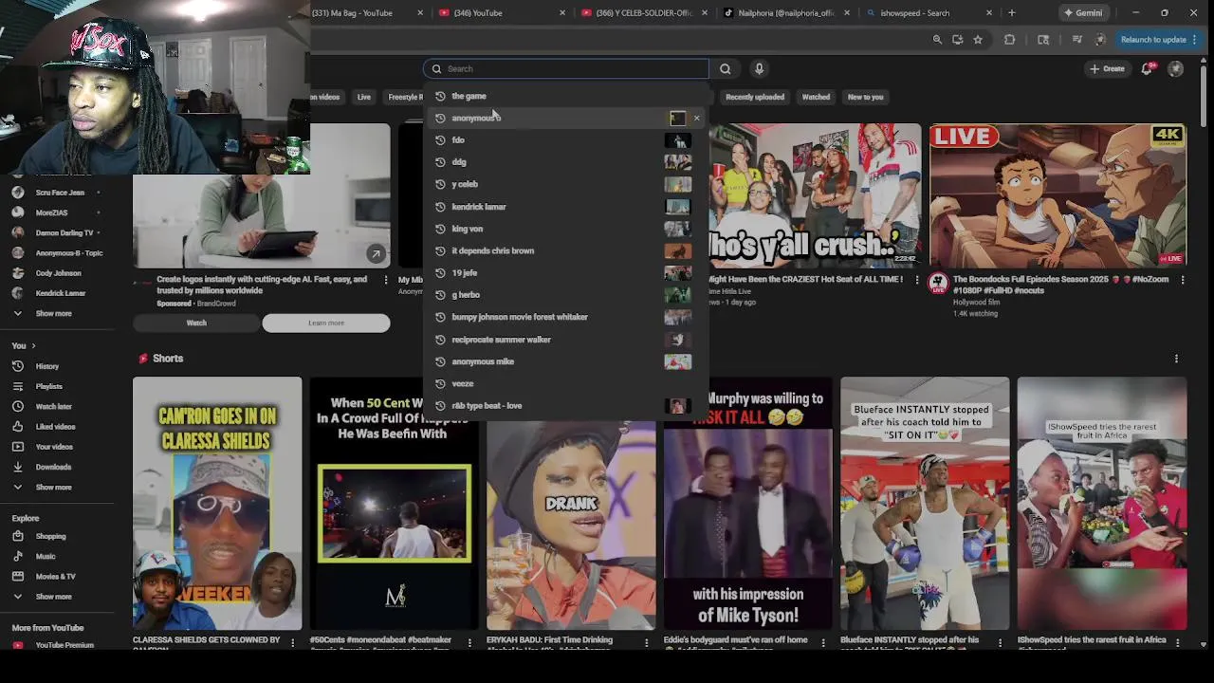Filter feed by Live chip

click(363, 97)
